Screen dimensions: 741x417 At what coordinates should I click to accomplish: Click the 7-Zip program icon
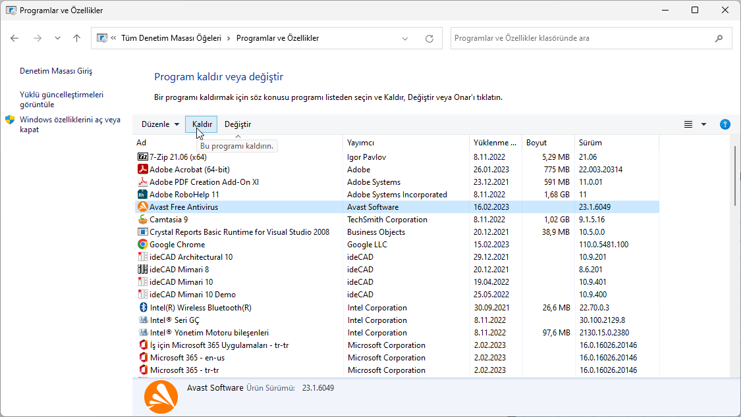pyautogui.click(x=143, y=157)
